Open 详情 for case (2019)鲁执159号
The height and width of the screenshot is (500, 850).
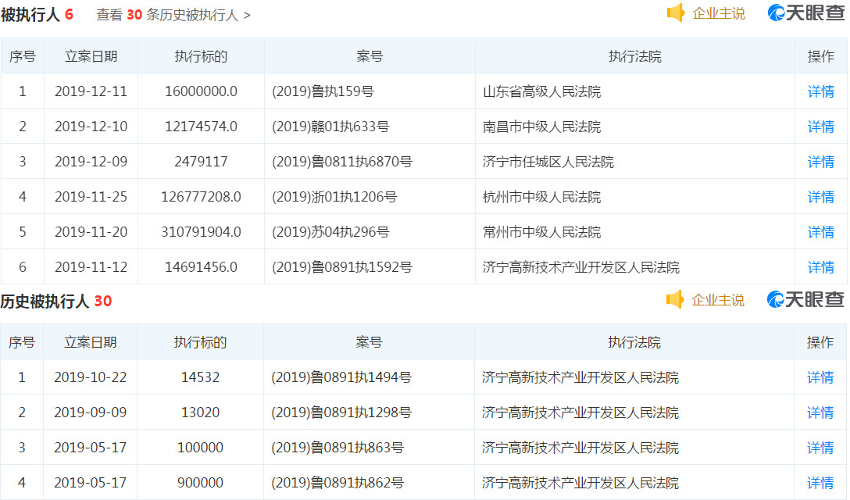(821, 91)
